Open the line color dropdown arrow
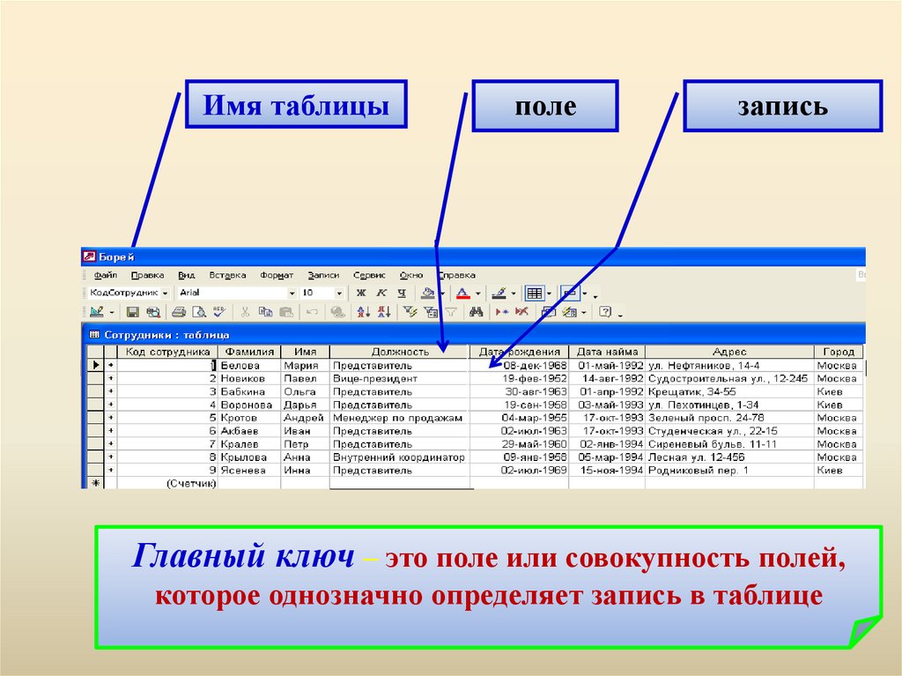 click(x=514, y=293)
